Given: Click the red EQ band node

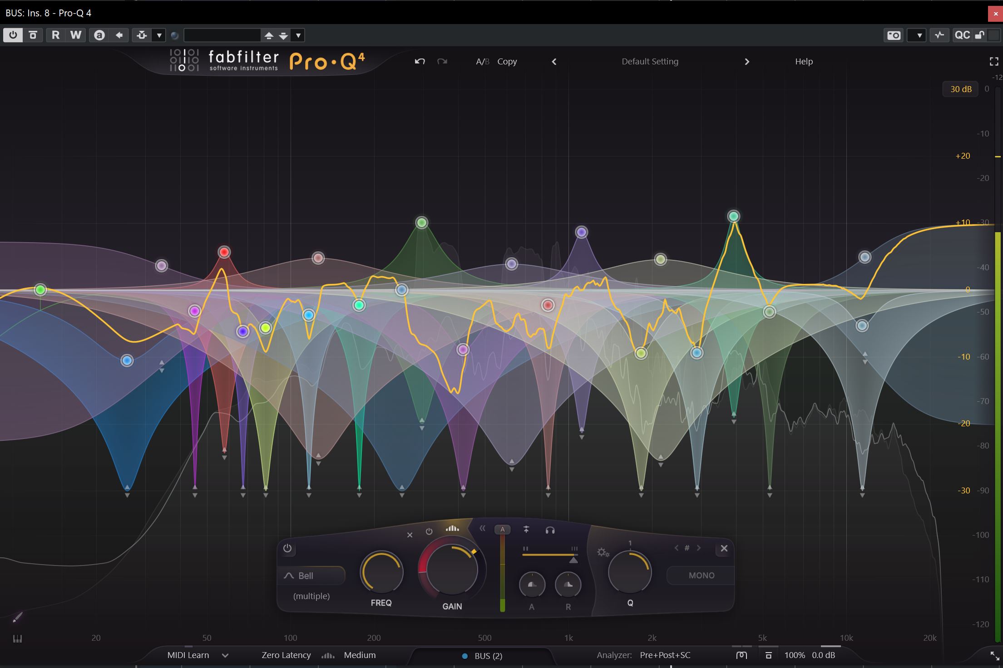Looking at the screenshot, I should tap(224, 252).
